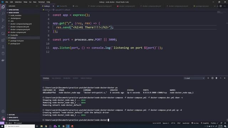This screenshot has height=128, width=228.
Task: Split the terminal panel
Action: pos(212,78)
